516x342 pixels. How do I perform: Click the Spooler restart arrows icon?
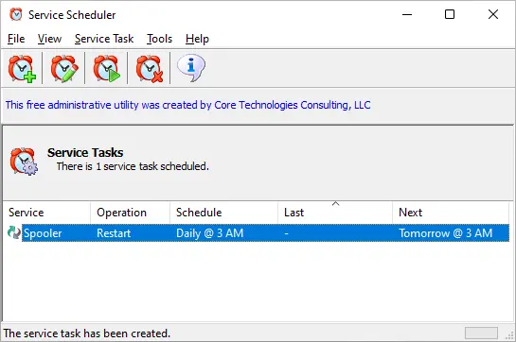(14, 232)
